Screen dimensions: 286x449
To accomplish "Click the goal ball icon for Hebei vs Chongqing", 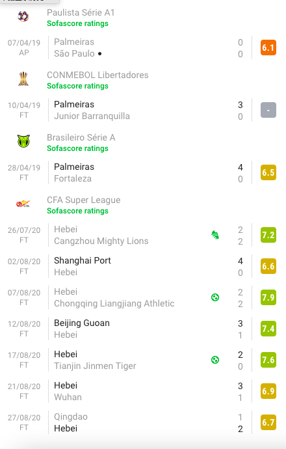I will tap(215, 297).
